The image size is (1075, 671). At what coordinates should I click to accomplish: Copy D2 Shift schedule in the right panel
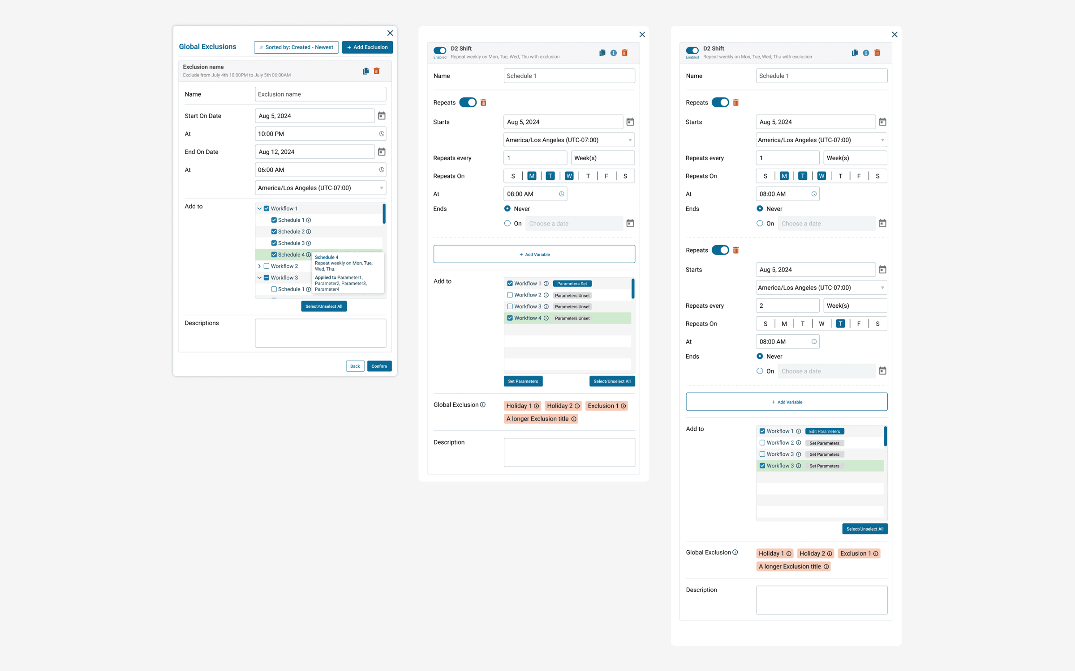pos(855,53)
